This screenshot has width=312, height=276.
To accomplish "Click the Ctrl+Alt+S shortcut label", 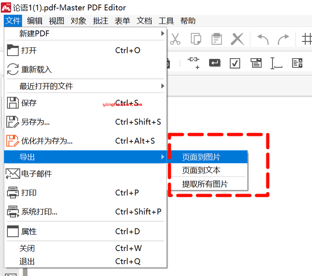I will (x=135, y=141).
